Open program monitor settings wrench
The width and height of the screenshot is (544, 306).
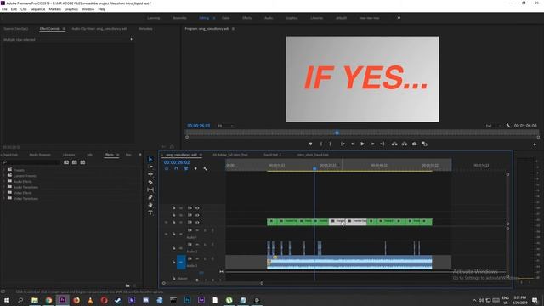pyautogui.click(x=508, y=126)
